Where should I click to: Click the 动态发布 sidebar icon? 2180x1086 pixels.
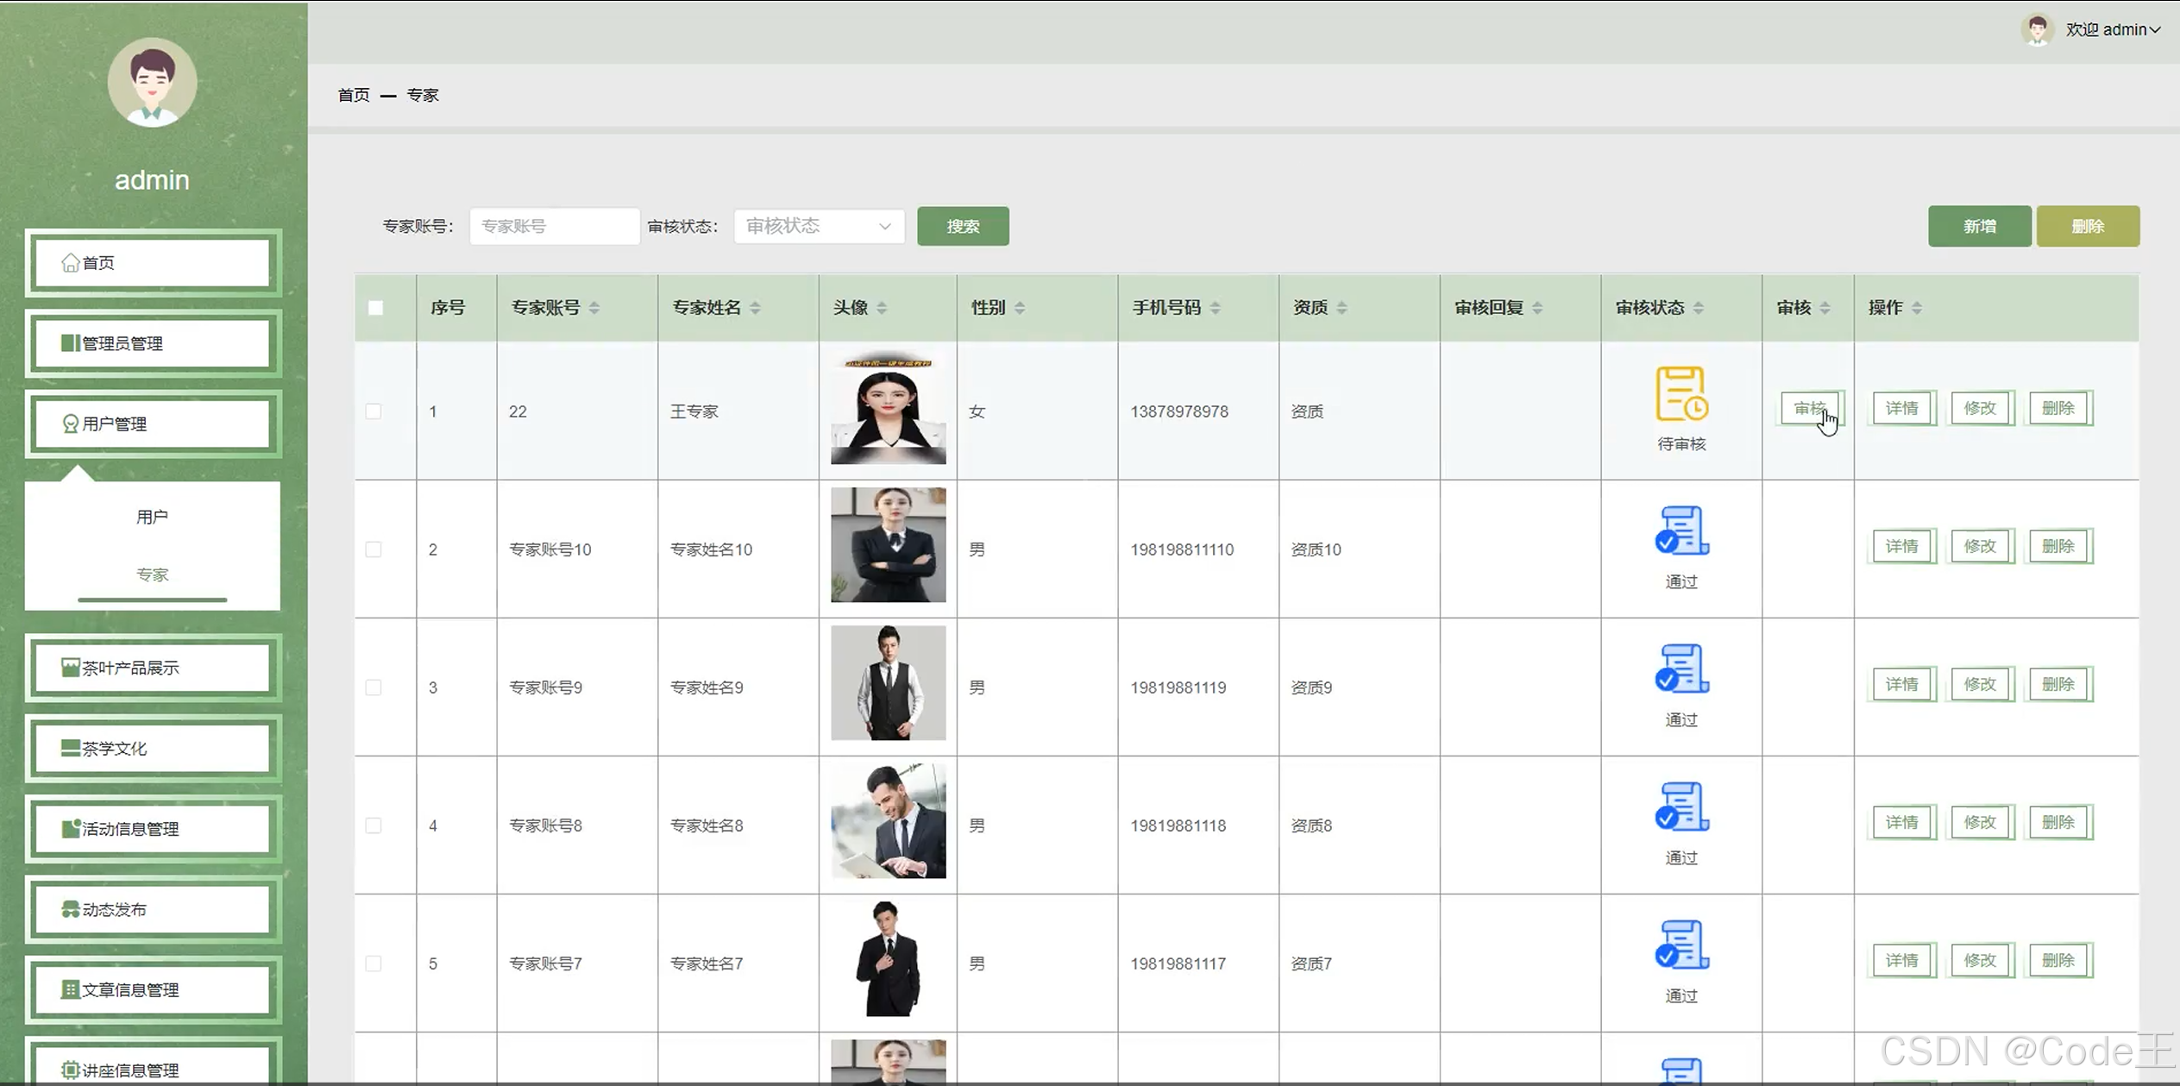[x=71, y=909]
